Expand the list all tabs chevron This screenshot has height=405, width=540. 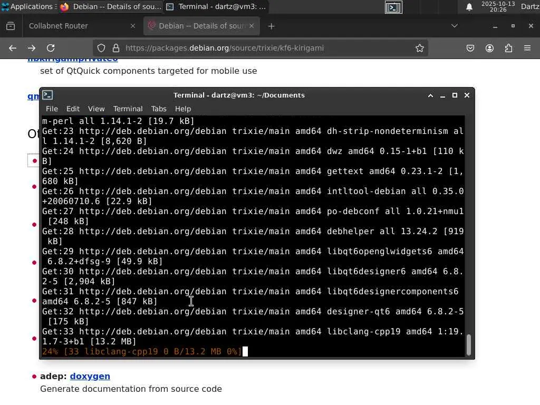pos(455,26)
